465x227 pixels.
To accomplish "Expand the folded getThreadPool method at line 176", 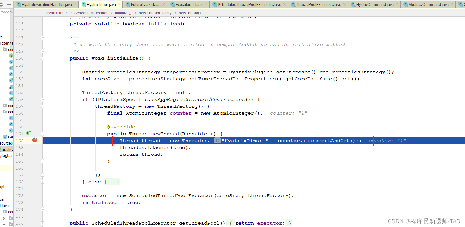I will coord(42,223).
